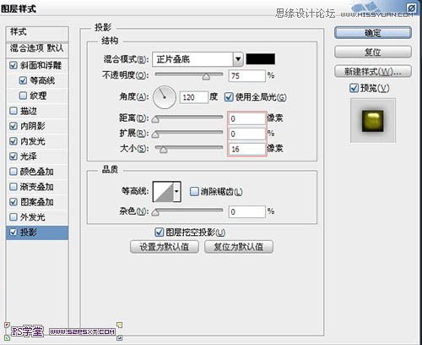The image size is (422, 345).
Task: Enable the 描边 checkbox
Action: pyautogui.click(x=14, y=111)
